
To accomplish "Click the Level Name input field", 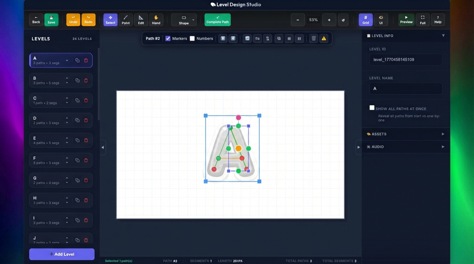I will 405,88.
